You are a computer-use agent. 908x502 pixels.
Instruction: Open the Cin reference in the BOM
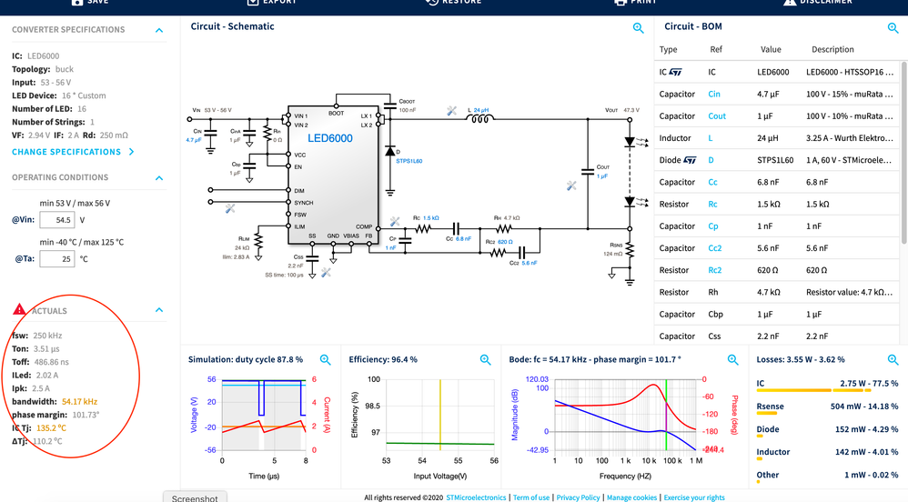(714, 94)
